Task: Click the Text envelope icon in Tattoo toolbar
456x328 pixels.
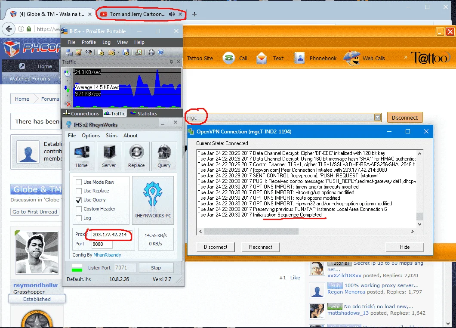Action: 262,58
